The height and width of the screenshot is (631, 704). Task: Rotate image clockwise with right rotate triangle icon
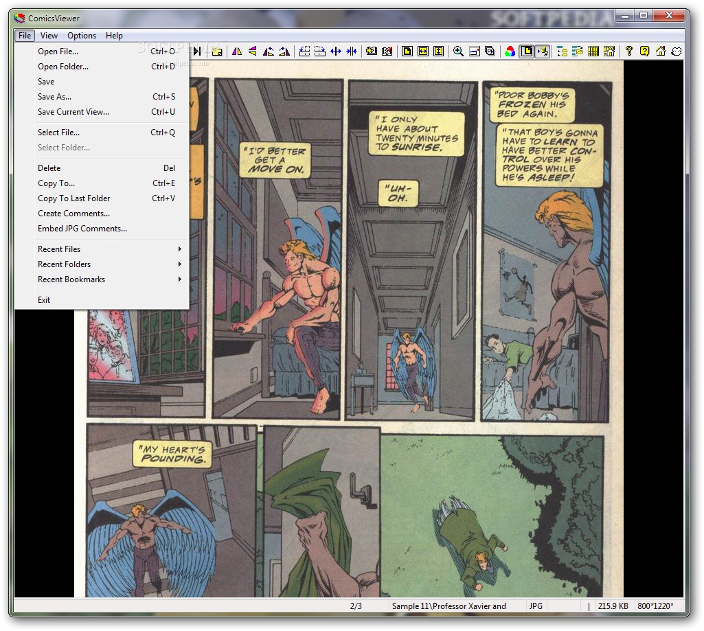coord(284,51)
